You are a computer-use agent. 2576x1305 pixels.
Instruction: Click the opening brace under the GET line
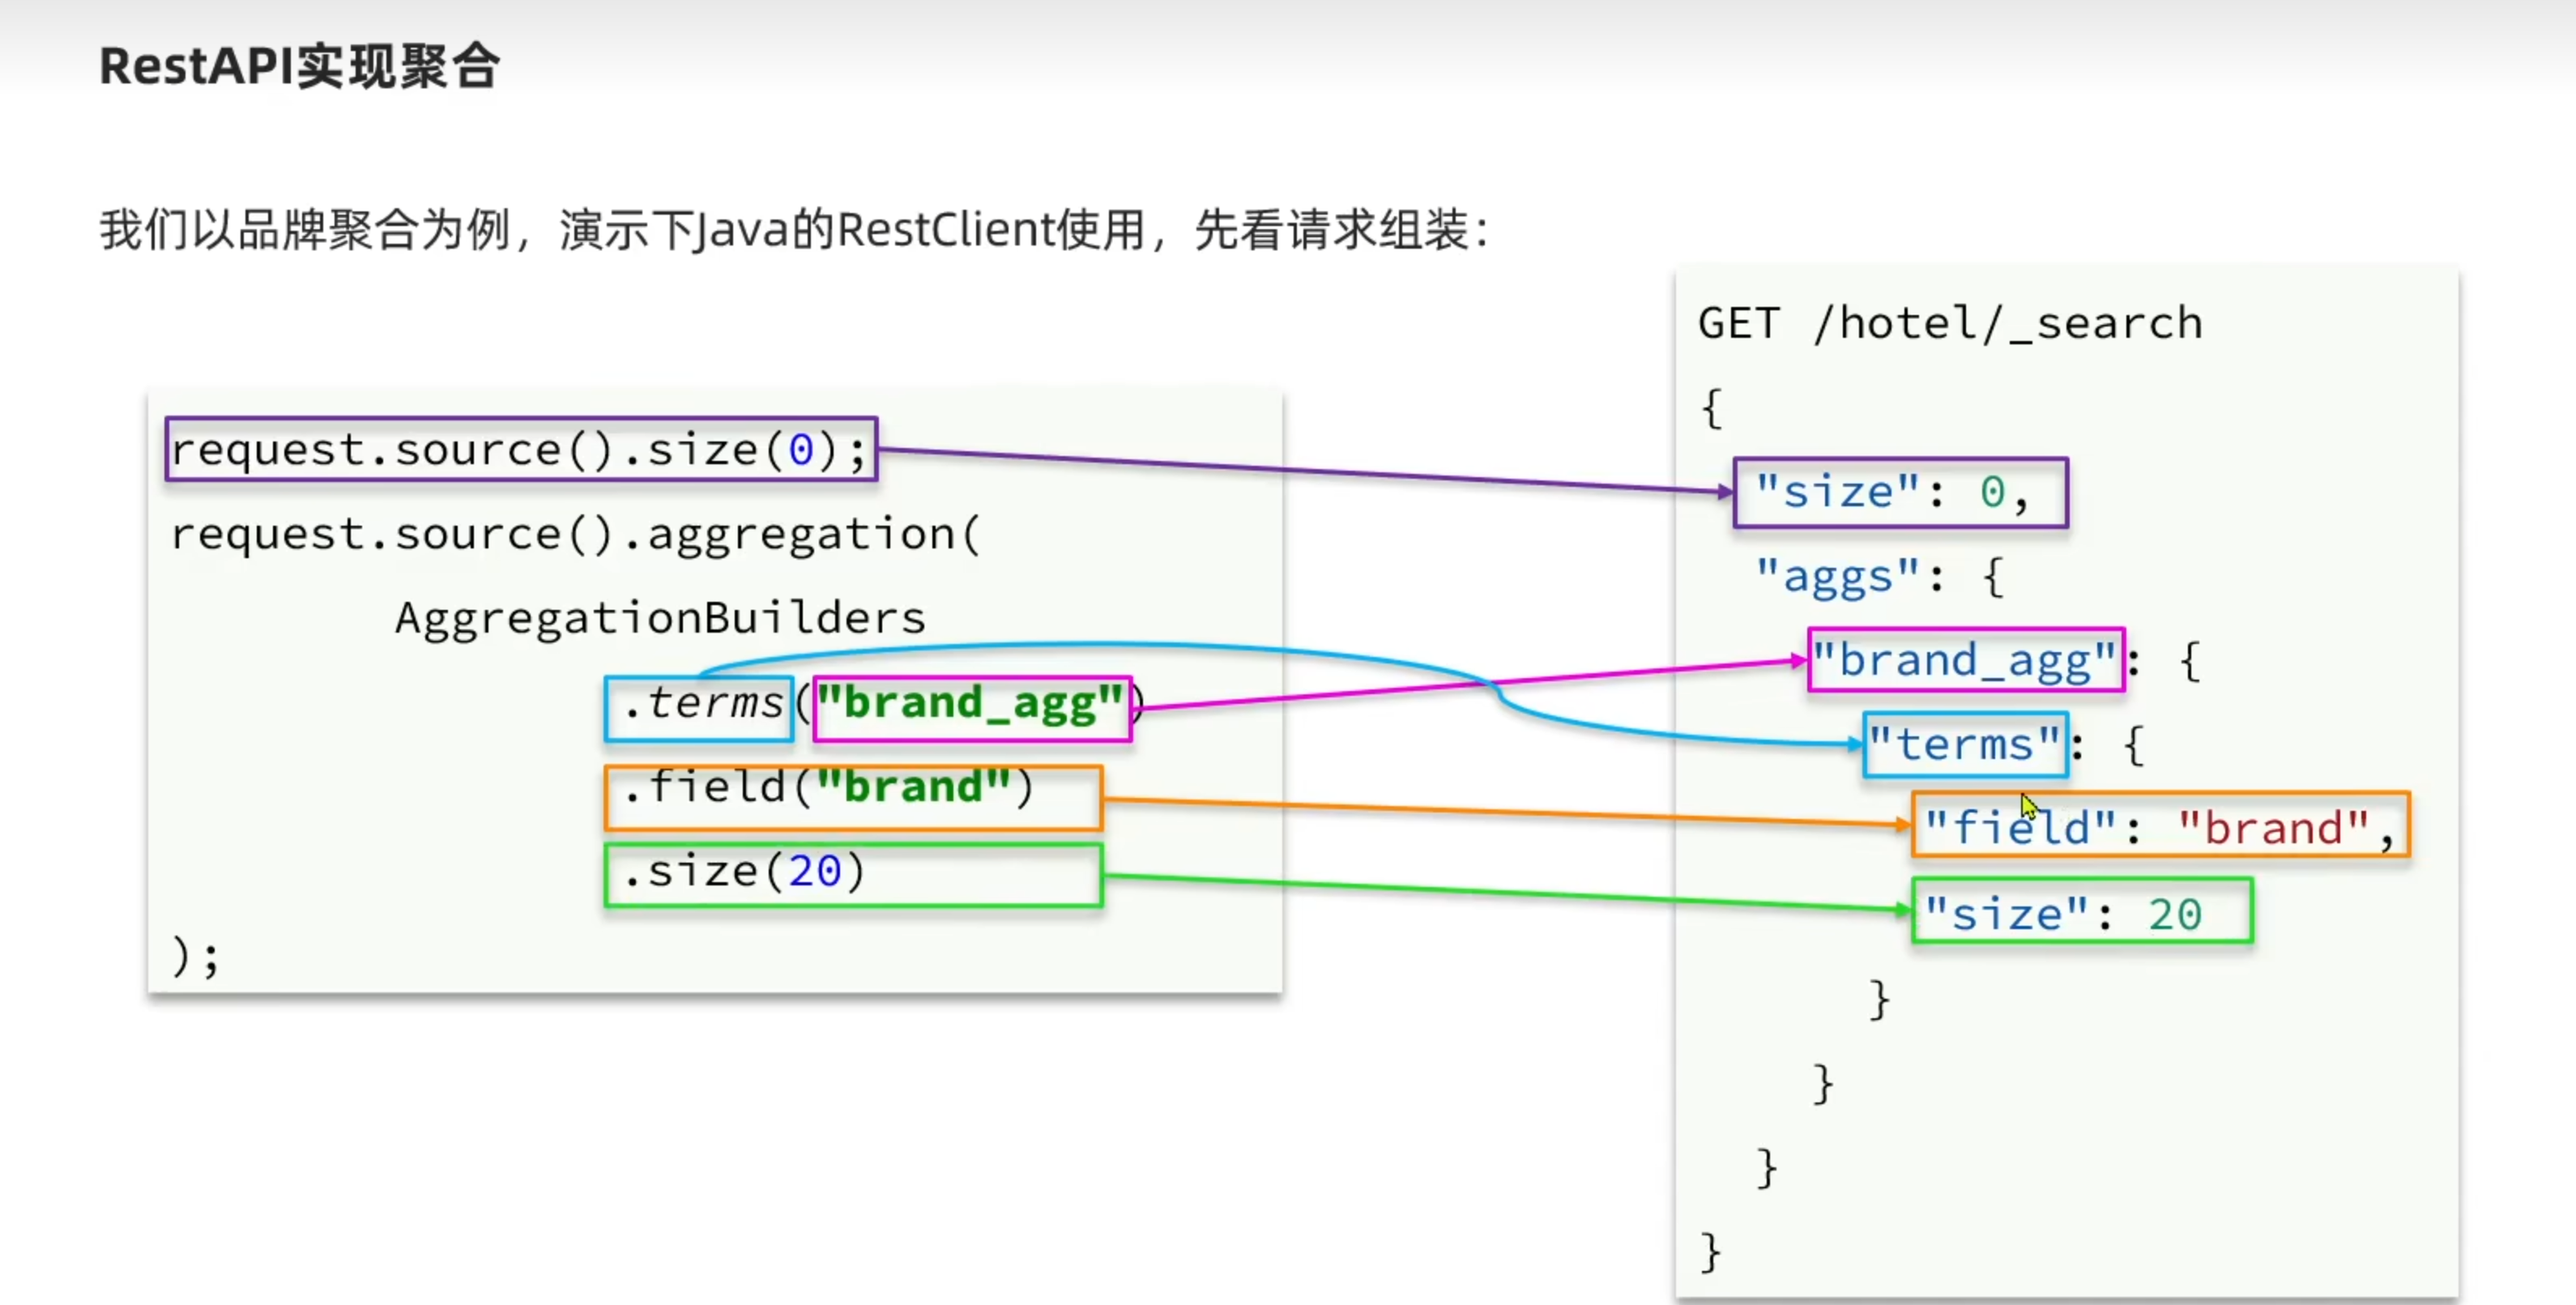(x=1711, y=408)
